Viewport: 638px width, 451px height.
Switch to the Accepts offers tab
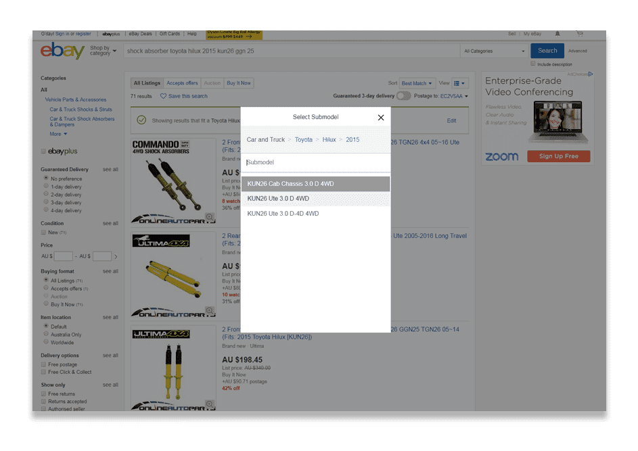182,83
